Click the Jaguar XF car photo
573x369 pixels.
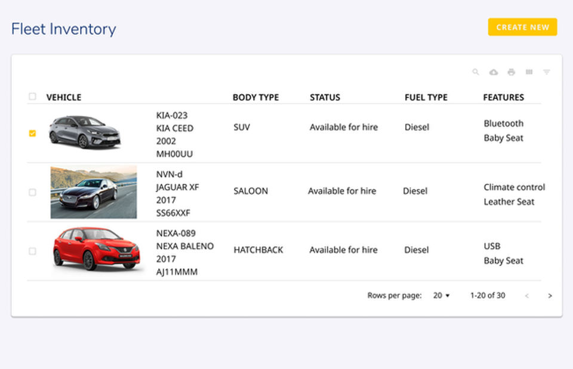(x=93, y=192)
